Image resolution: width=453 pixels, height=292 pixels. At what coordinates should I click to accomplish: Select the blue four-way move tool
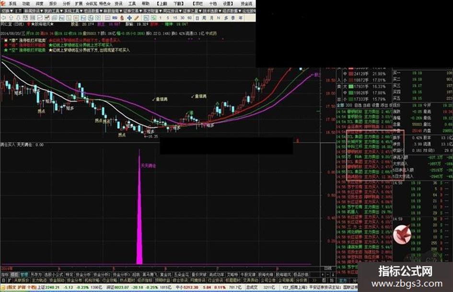(x=129, y=18)
